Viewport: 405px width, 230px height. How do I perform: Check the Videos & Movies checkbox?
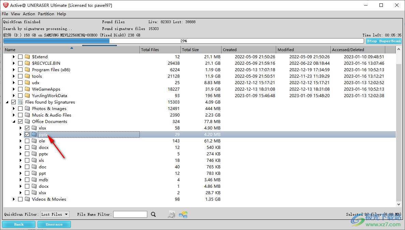click(x=20, y=199)
